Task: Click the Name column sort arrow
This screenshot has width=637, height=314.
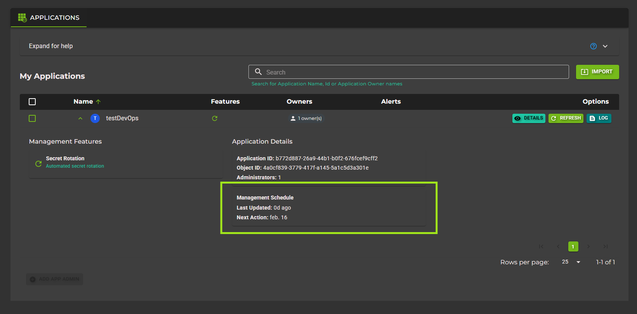Action: click(98, 102)
